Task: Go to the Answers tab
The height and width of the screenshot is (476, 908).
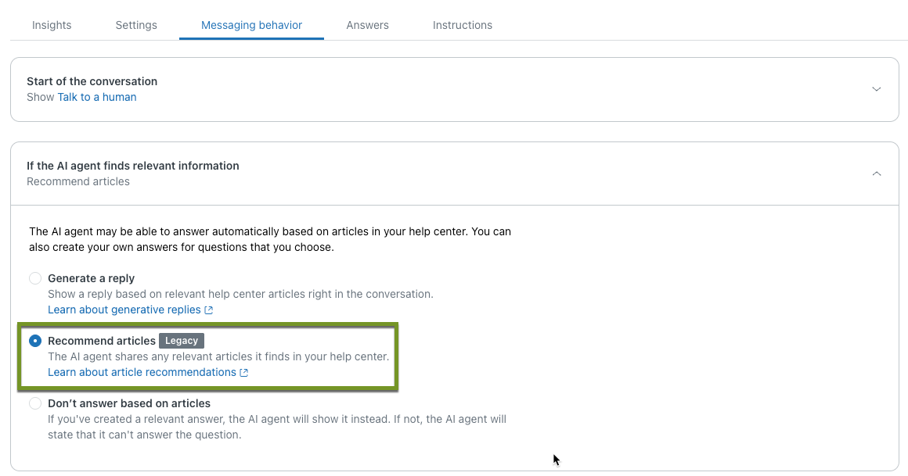Action: [367, 25]
